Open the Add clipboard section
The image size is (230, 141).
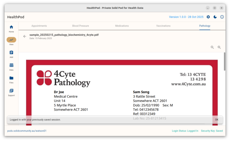point(11,54)
